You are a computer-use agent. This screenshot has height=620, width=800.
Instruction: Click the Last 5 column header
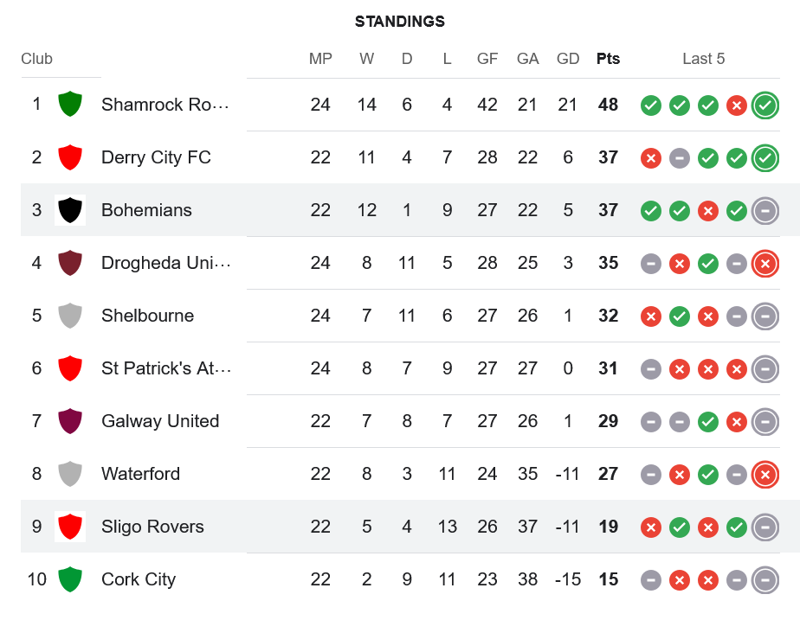[x=703, y=59]
